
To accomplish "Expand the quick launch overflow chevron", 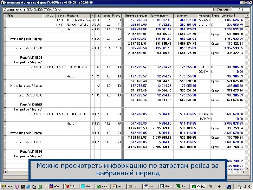I will coord(46,185).
